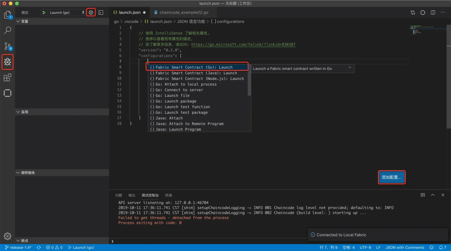Screen dimensions: 451x251
Task: Open the Extensions view in activity bar
Action: tap(7, 78)
